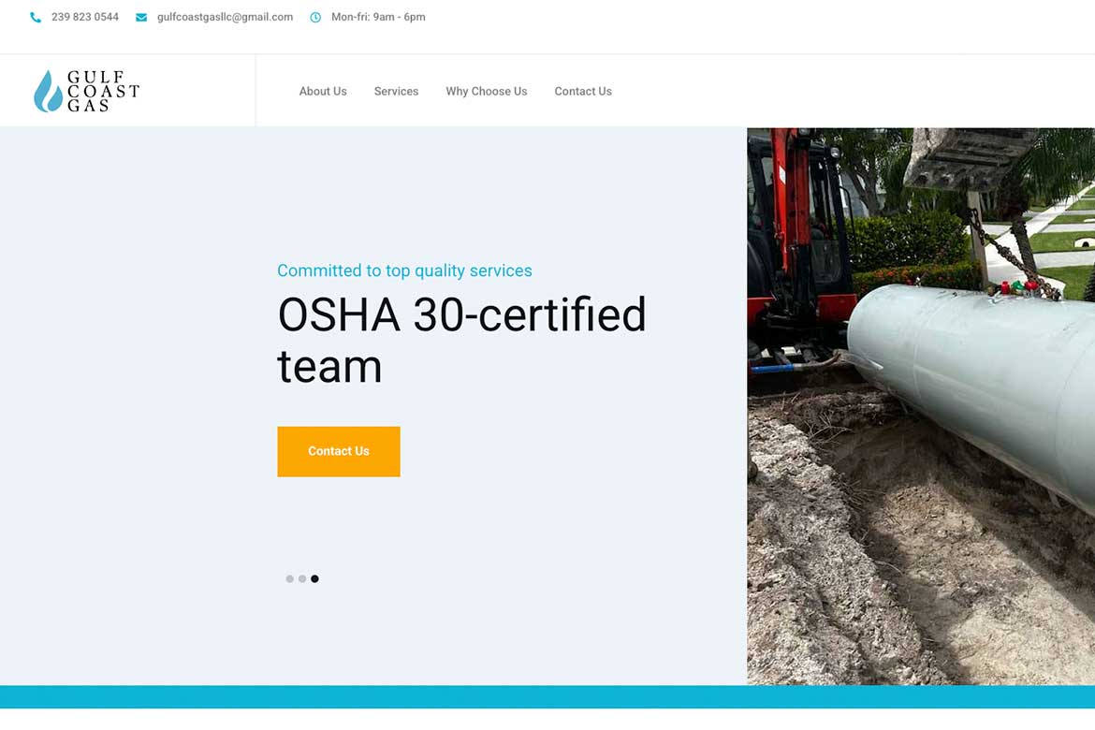Click the envelope email icon
Viewport: 1095px width, 730px height.
(141, 17)
